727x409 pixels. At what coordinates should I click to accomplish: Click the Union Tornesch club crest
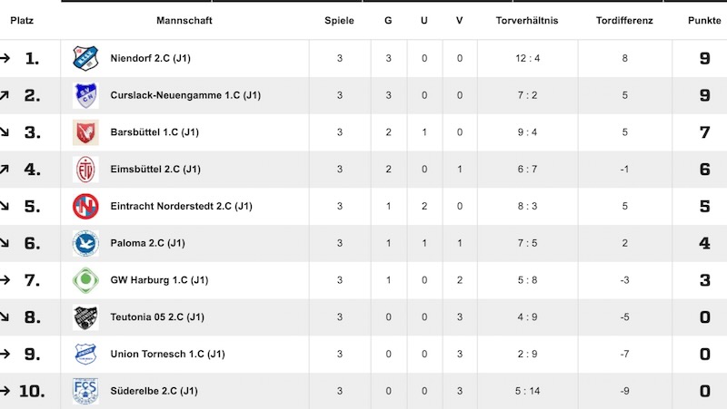[85, 355]
